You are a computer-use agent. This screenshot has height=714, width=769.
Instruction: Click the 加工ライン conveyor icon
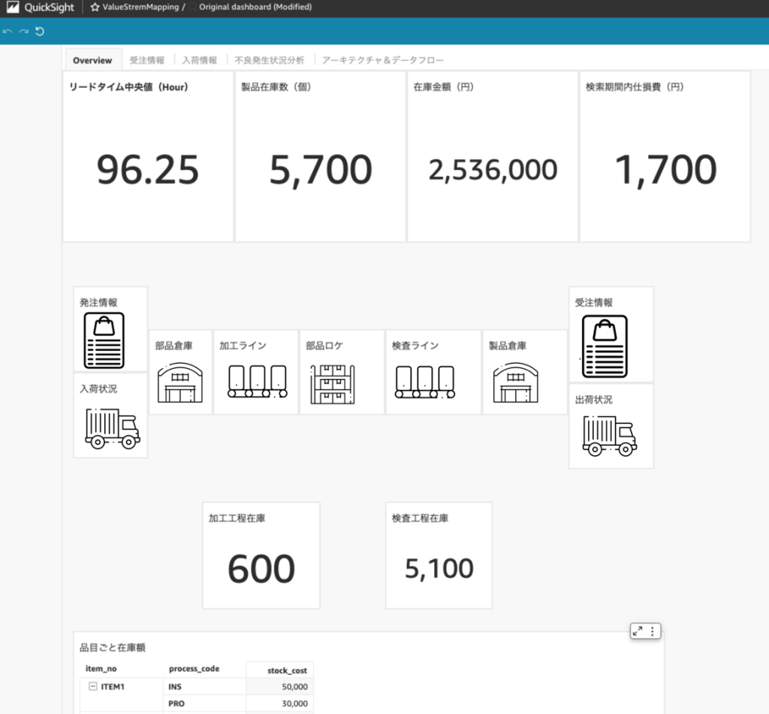[258, 381]
